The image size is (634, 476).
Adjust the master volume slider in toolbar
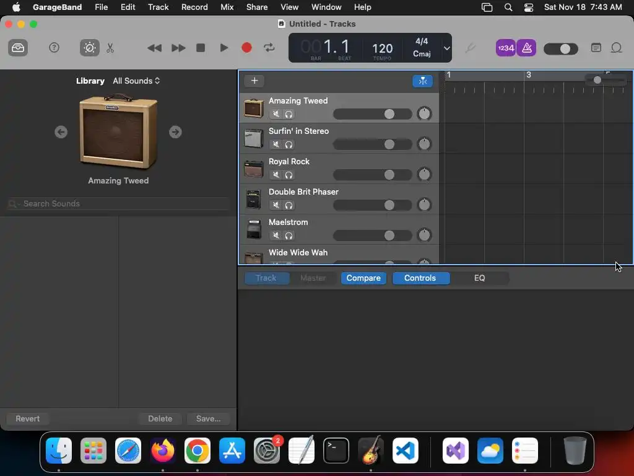(x=560, y=49)
